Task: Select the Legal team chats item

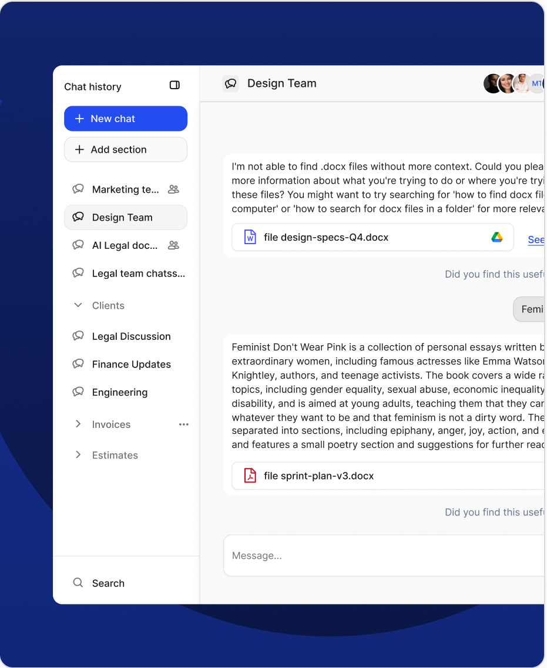Action: click(138, 274)
